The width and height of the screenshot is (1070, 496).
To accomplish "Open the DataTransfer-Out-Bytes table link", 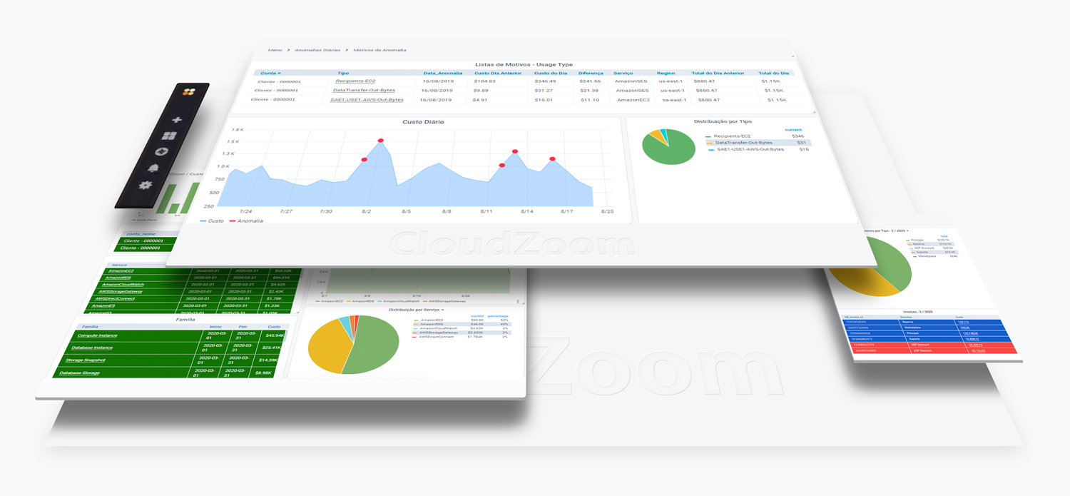I will pos(364,91).
